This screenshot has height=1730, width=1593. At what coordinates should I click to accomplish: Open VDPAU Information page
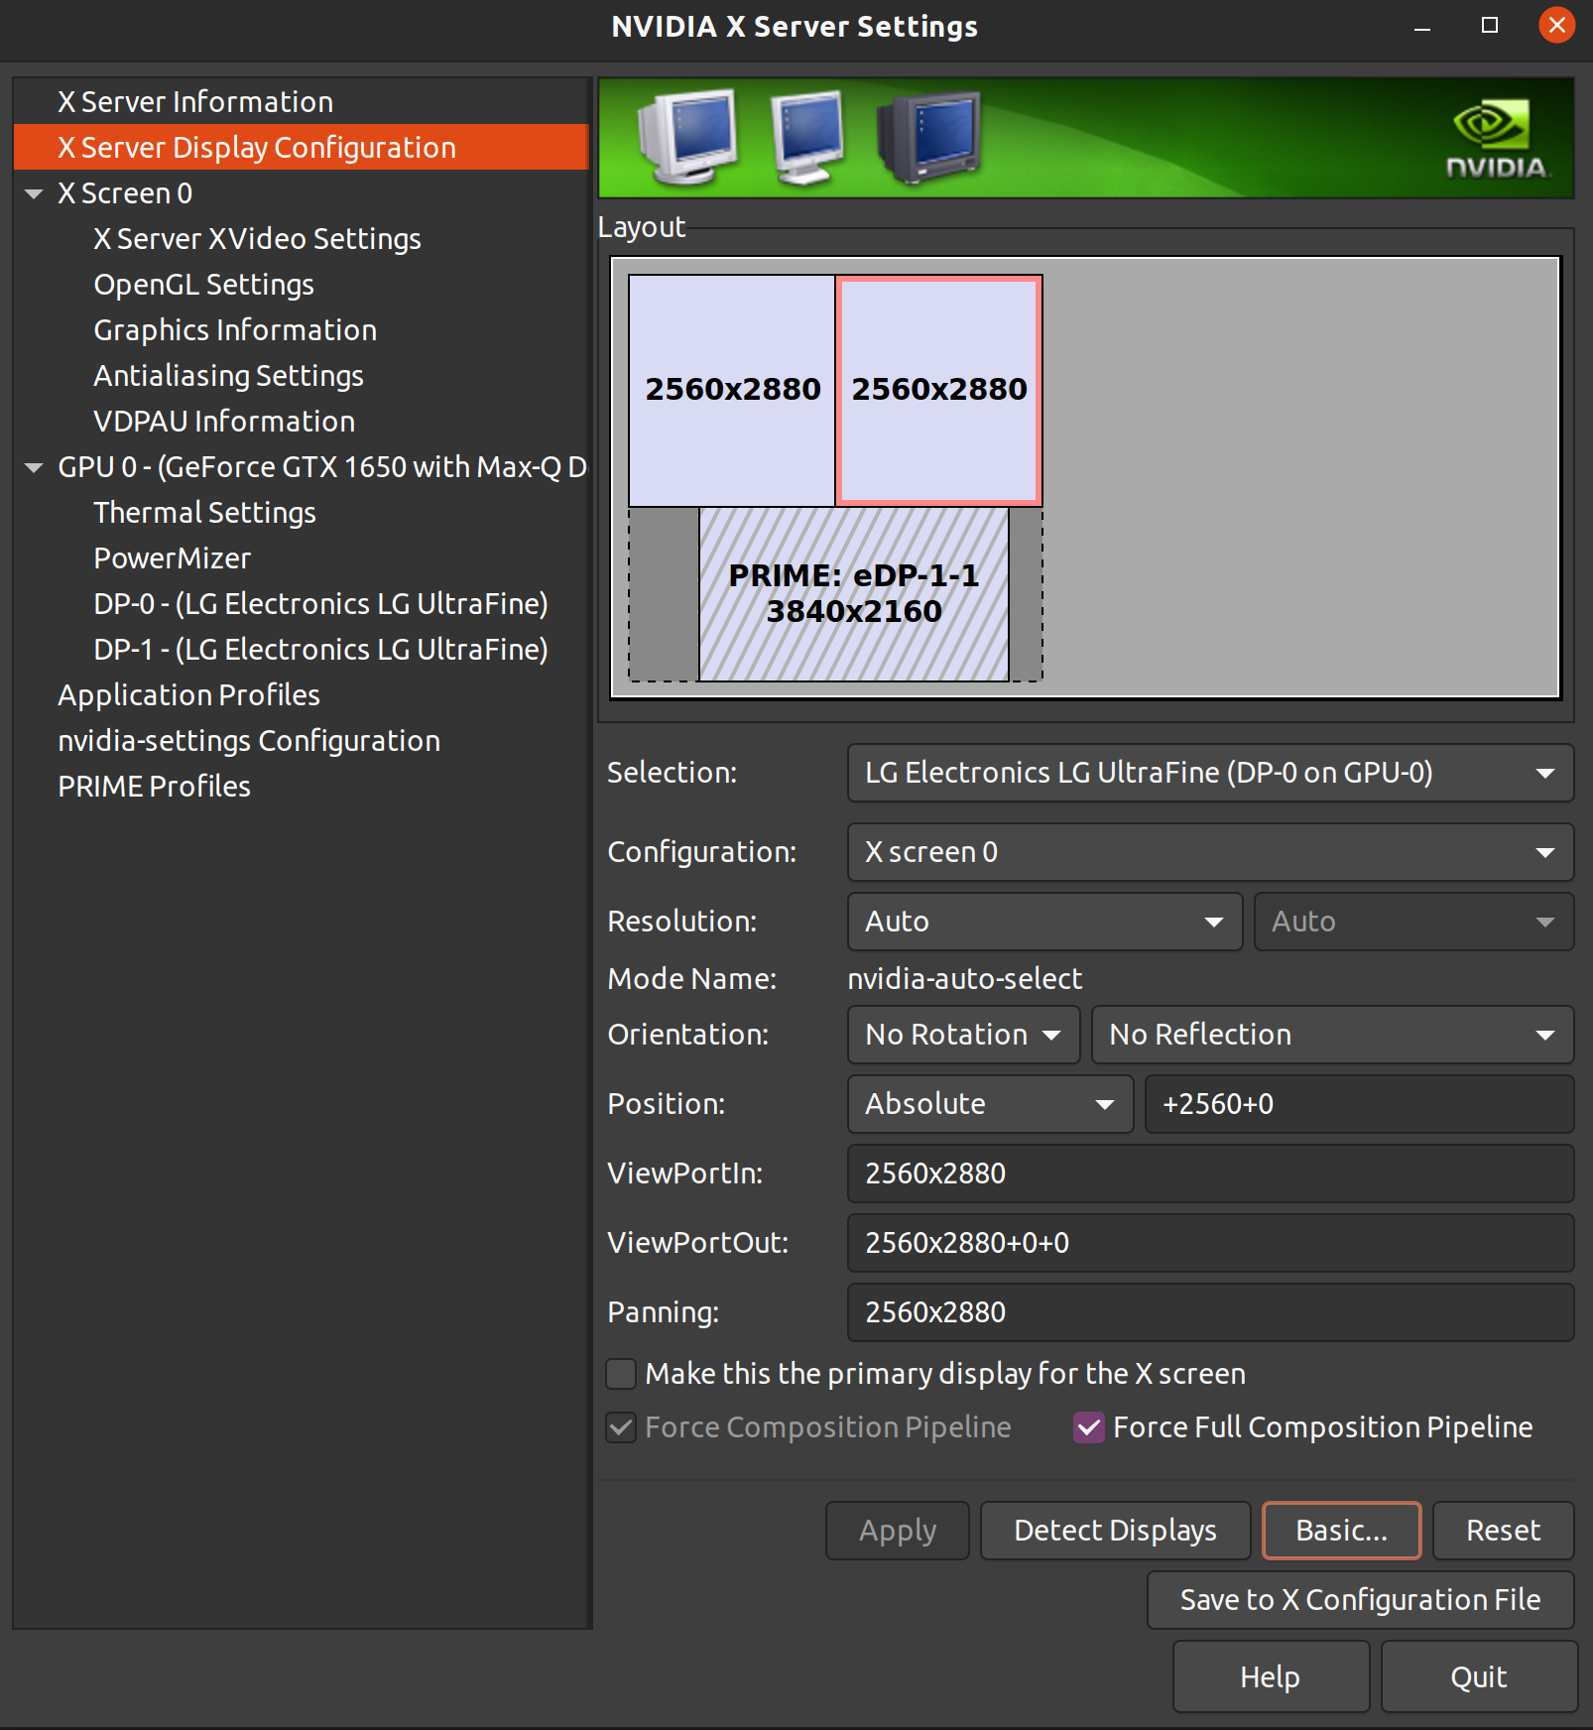point(224,421)
